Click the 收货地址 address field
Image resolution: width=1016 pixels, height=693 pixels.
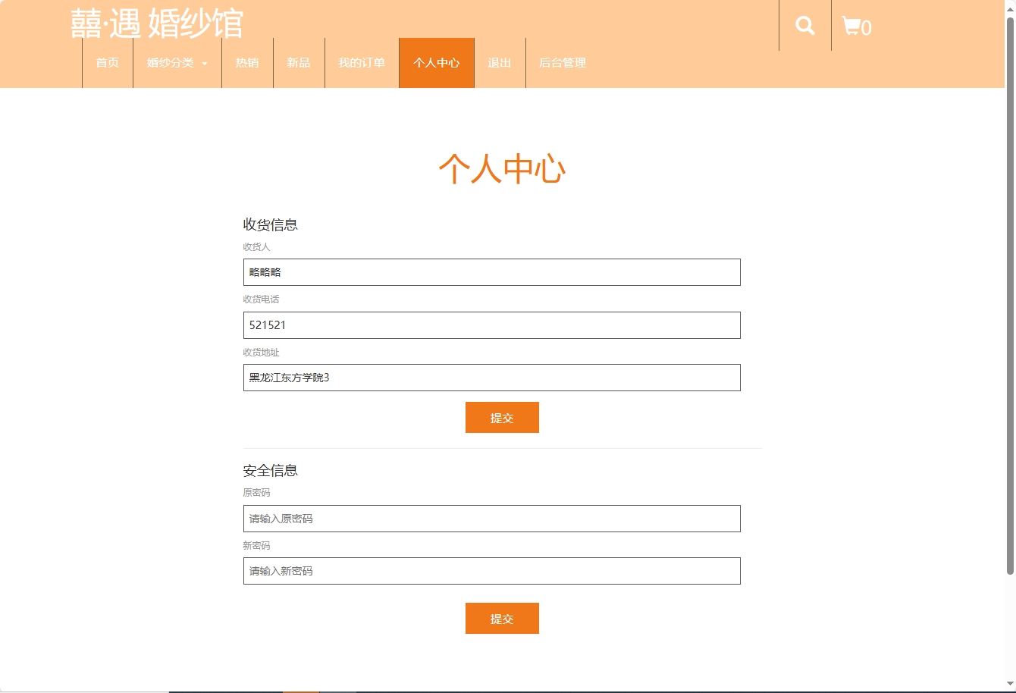491,377
